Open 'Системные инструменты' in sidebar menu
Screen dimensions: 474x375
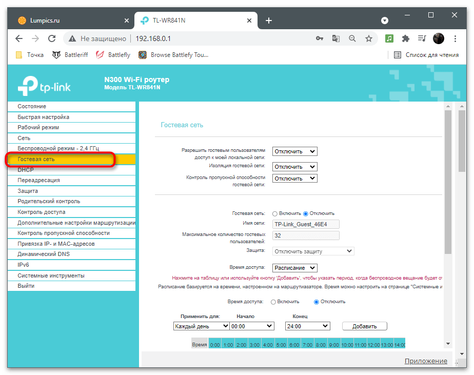51,275
